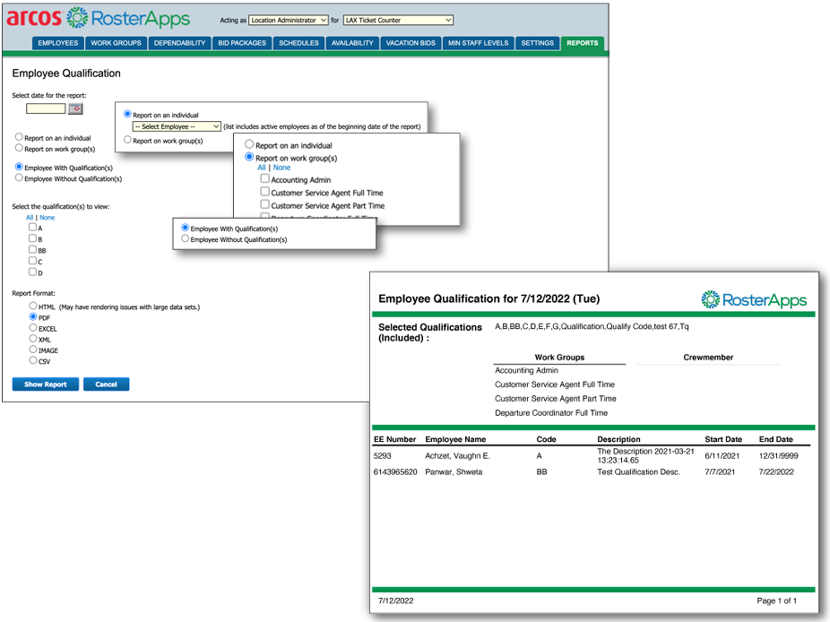Open the LAX Ticket Counter location dropdown

coord(398,20)
